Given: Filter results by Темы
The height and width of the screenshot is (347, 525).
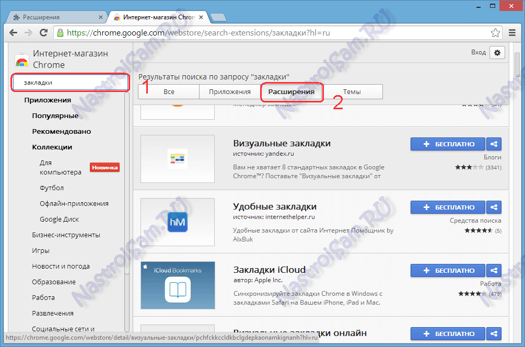Looking at the screenshot, I should tap(352, 92).
